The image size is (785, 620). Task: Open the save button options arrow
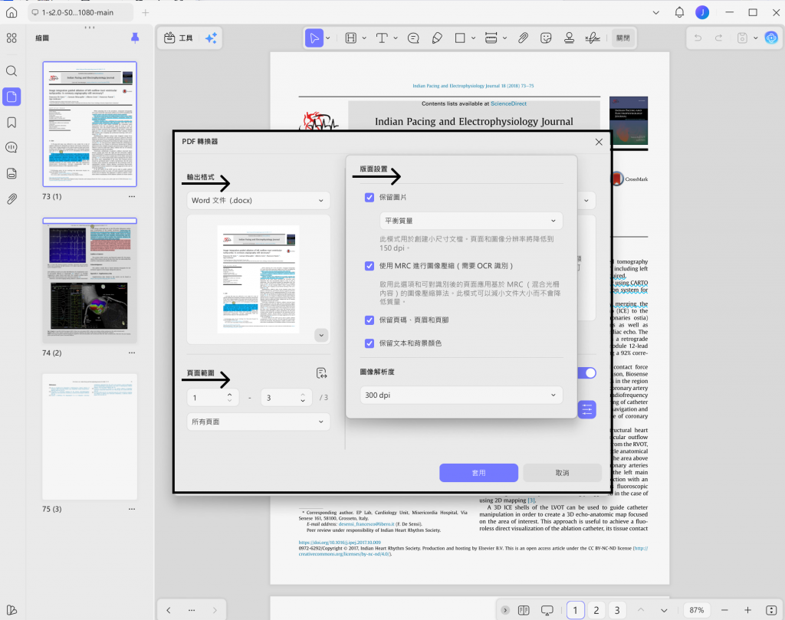click(755, 38)
